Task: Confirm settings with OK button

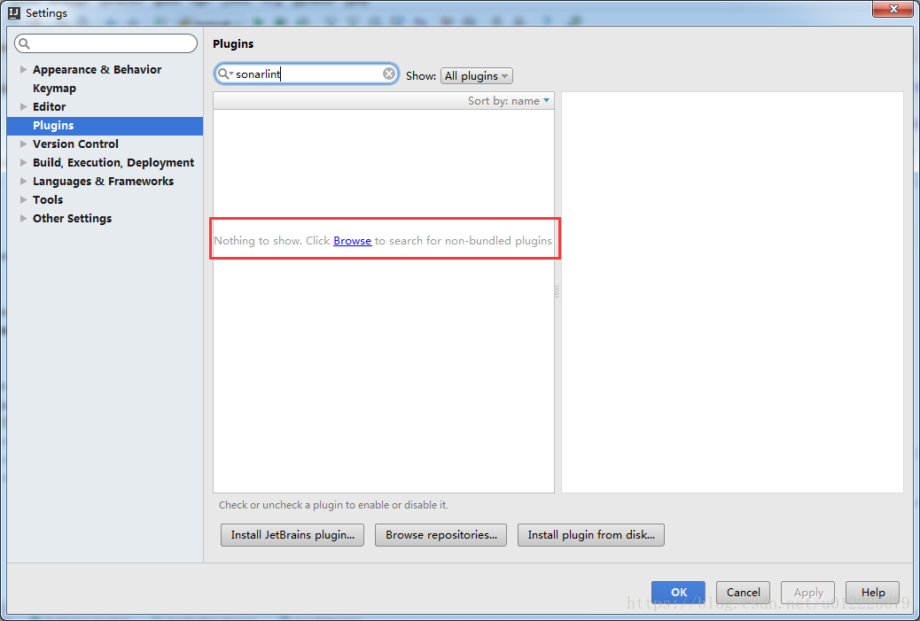Action: click(x=678, y=593)
